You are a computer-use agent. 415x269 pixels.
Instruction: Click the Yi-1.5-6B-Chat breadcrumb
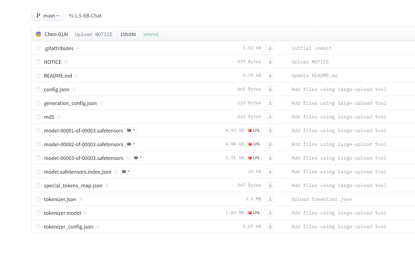point(85,16)
